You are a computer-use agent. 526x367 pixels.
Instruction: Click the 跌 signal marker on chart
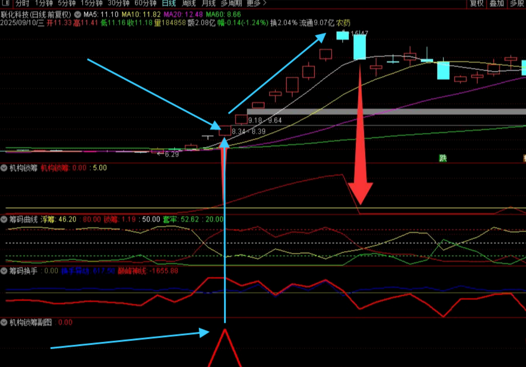[x=443, y=158]
